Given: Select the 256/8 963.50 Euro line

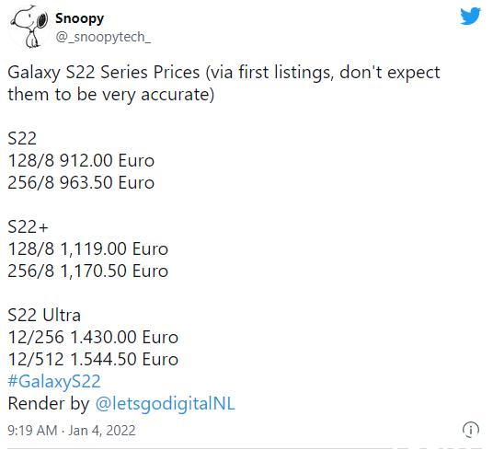Looking at the screenshot, I should click(x=81, y=183).
